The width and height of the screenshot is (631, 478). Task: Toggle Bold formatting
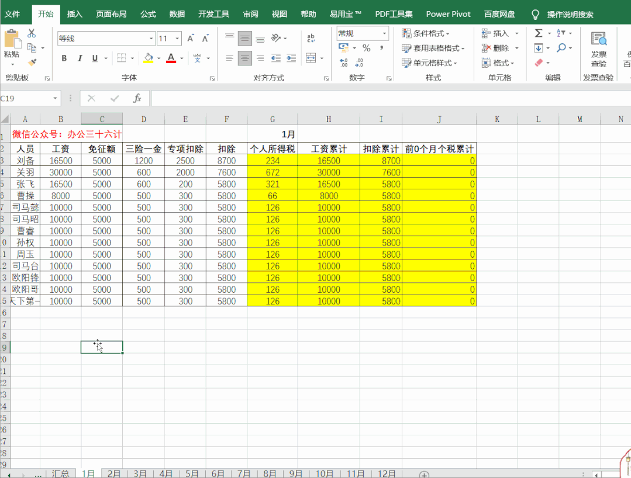(x=64, y=58)
